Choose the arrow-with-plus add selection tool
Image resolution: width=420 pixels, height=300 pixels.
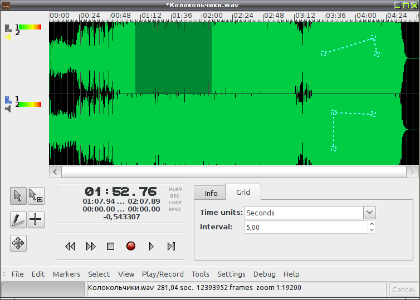point(36,196)
